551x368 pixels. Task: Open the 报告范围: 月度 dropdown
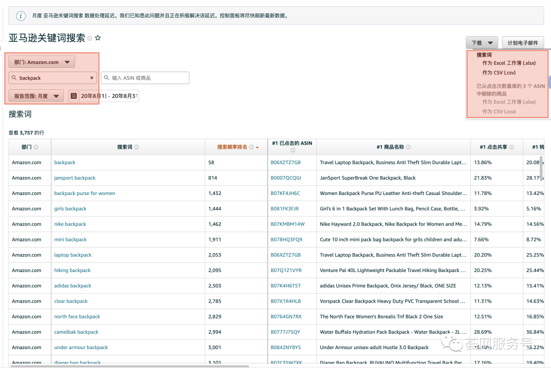[36, 96]
